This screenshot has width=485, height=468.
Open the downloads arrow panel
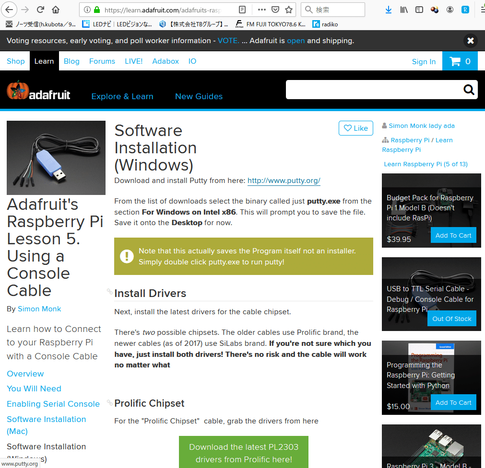pyautogui.click(x=389, y=10)
